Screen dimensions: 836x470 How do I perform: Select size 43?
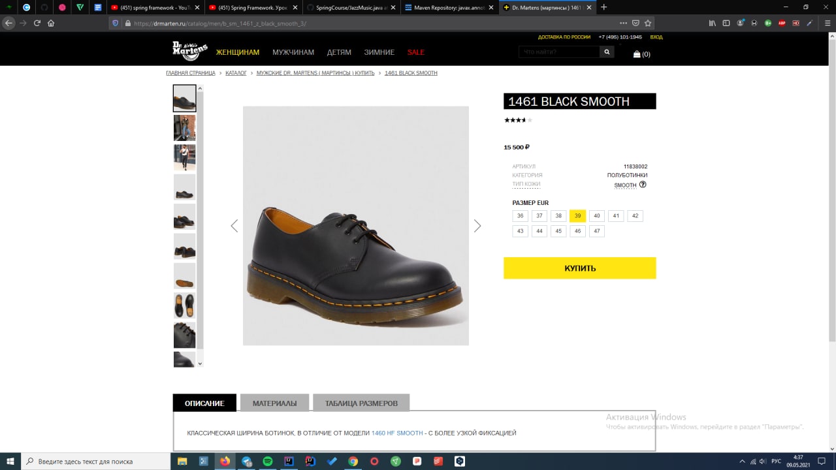point(520,231)
